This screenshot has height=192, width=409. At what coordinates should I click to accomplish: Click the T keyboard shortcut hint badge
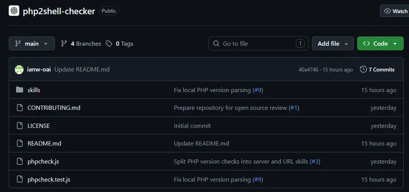(x=300, y=44)
